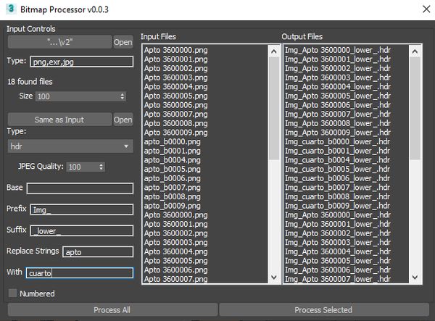435x321 pixels.
Task: Click the Size spinner arrows
Action: [x=123, y=96]
